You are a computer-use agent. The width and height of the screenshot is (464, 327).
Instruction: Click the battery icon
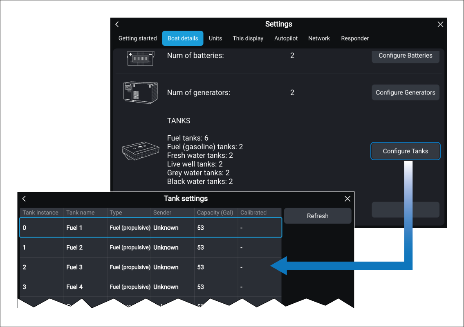[x=140, y=57]
